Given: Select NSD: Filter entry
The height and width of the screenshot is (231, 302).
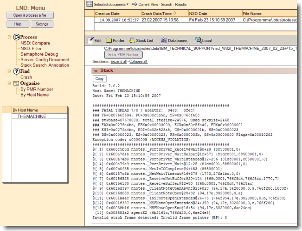Looking at the screenshot, I should tap(31, 49).
